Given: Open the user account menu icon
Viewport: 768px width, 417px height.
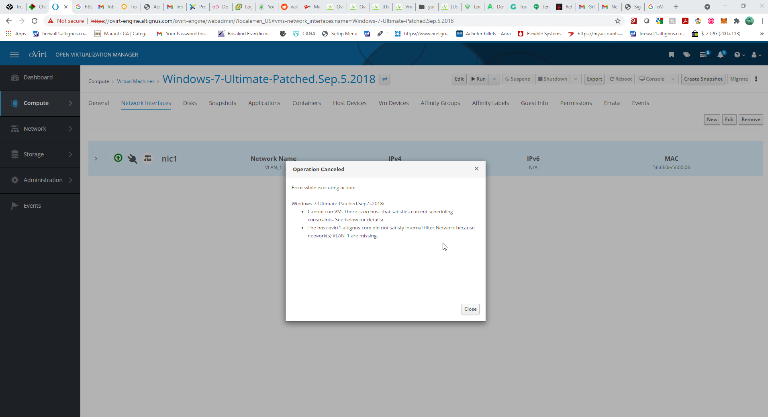Looking at the screenshot, I should (x=756, y=55).
